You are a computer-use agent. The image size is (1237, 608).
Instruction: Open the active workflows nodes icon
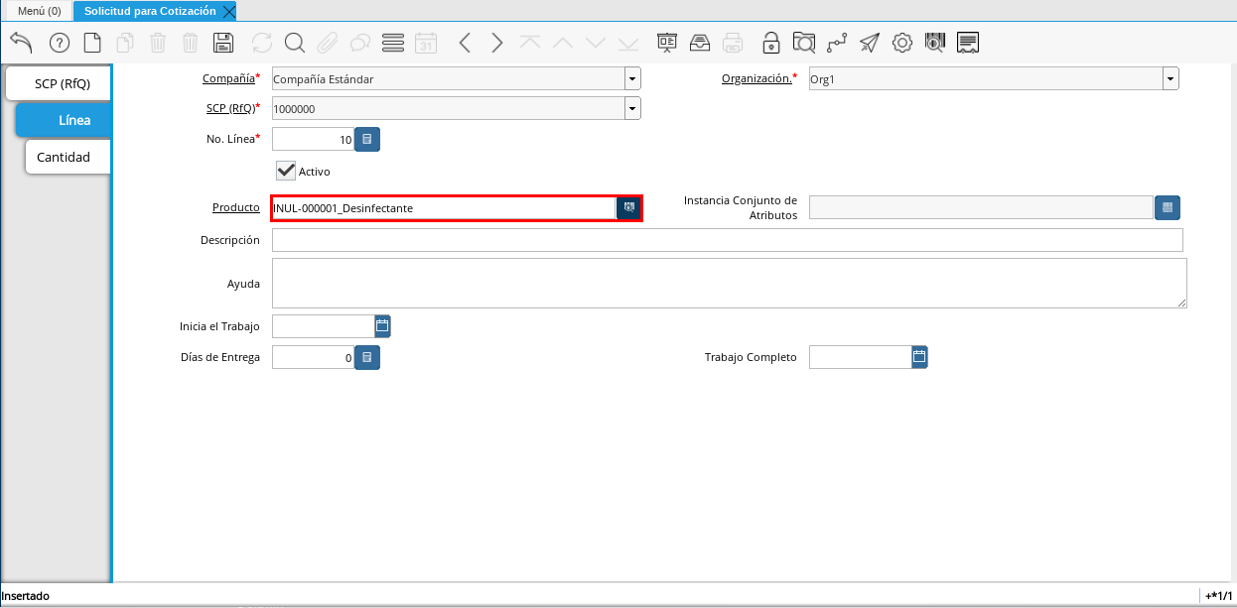837,43
